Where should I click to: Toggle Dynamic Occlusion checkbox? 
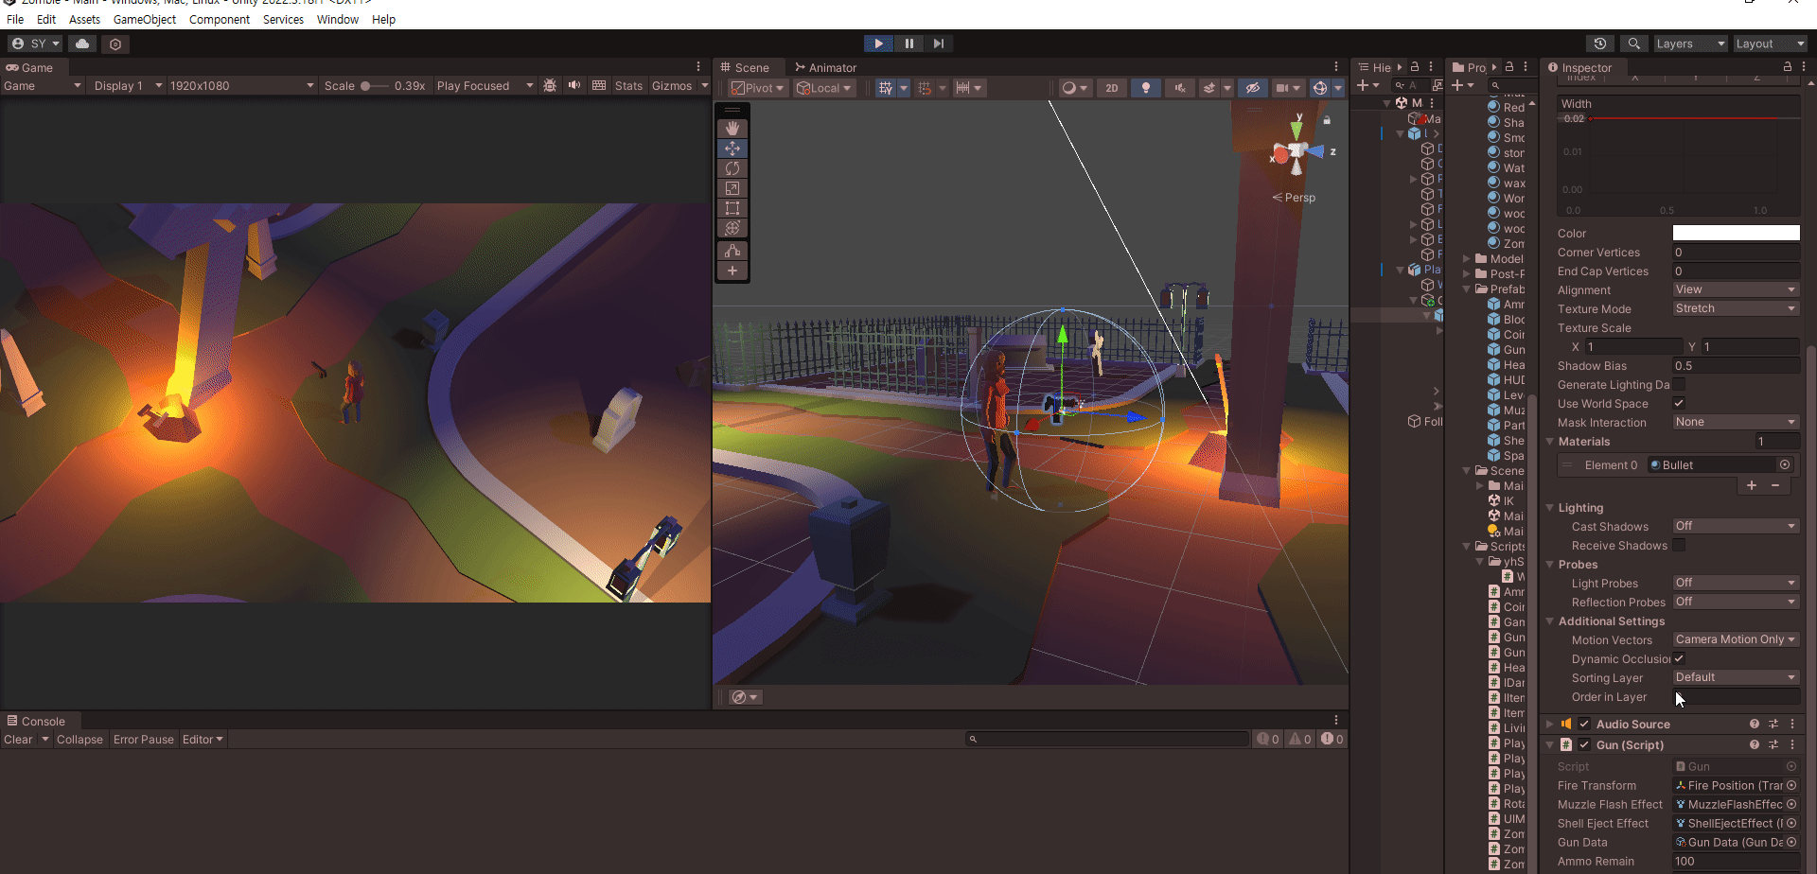click(1679, 658)
